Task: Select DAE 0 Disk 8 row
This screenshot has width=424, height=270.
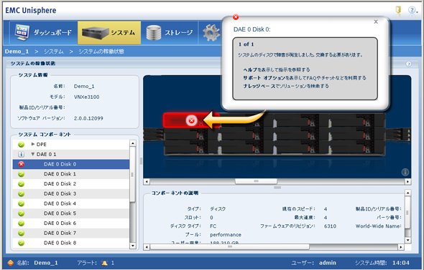Action: click(71, 243)
